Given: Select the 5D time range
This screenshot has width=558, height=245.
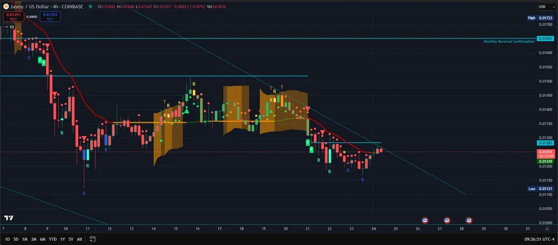Looking at the screenshot, I should click(x=16, y=239).
